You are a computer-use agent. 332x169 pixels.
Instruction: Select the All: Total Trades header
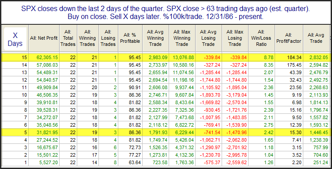click(x=68, y=39)
